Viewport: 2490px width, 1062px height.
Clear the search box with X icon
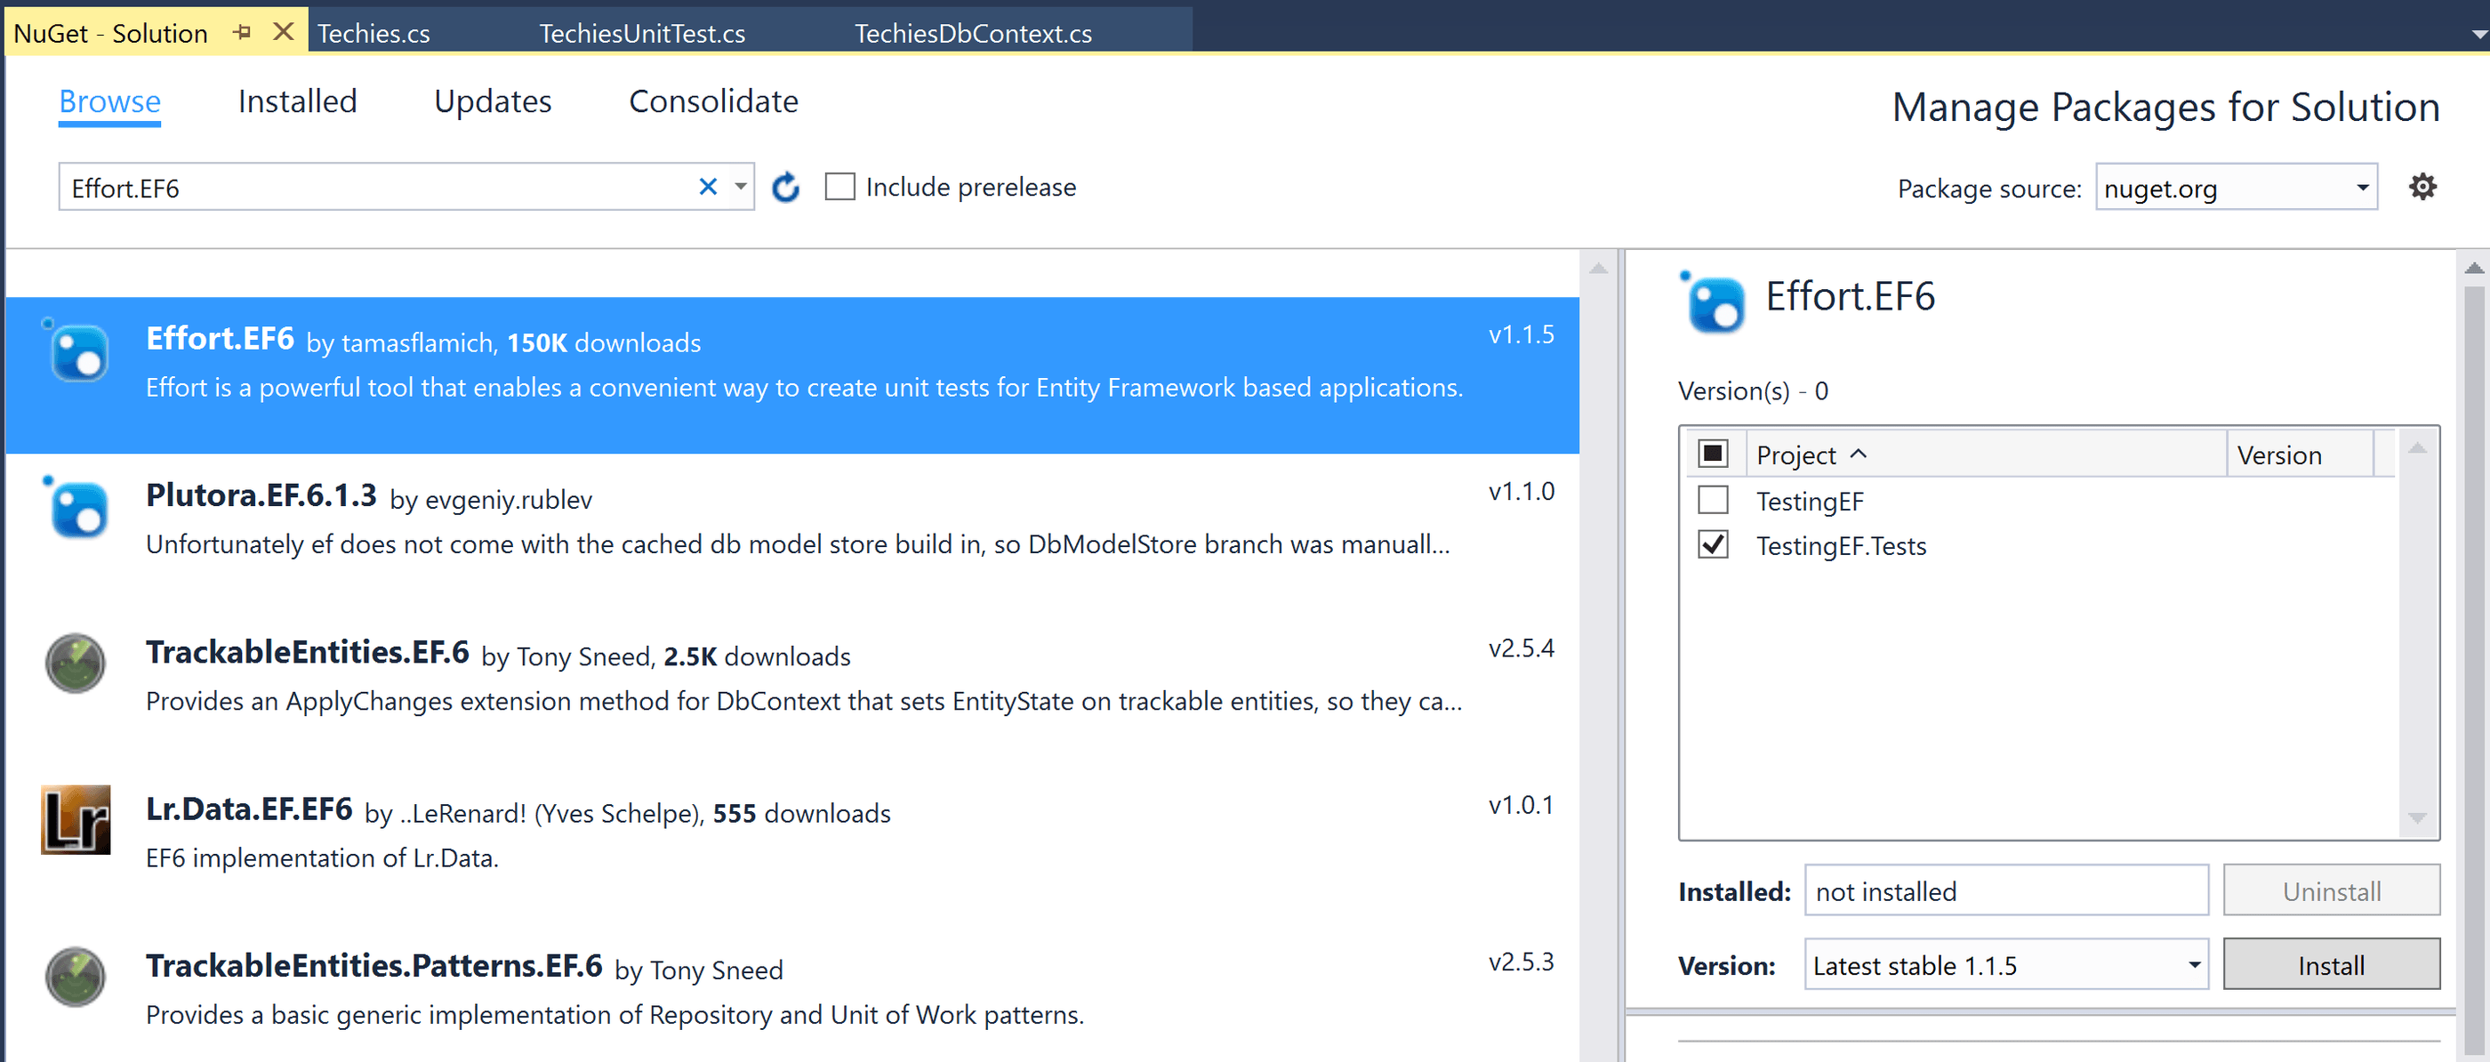(x=709, y=187)
